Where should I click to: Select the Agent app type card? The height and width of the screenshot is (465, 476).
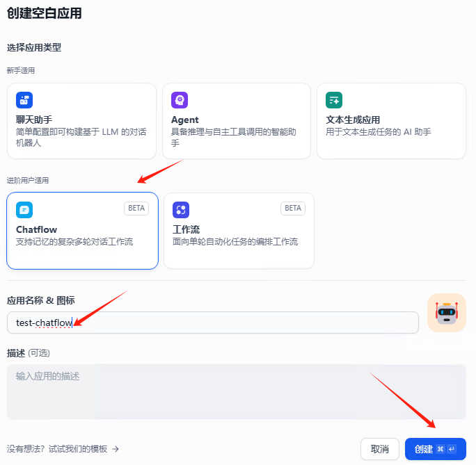pos(237,121)
